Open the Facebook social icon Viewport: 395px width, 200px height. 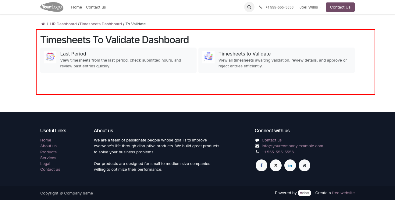click(262, 166)
